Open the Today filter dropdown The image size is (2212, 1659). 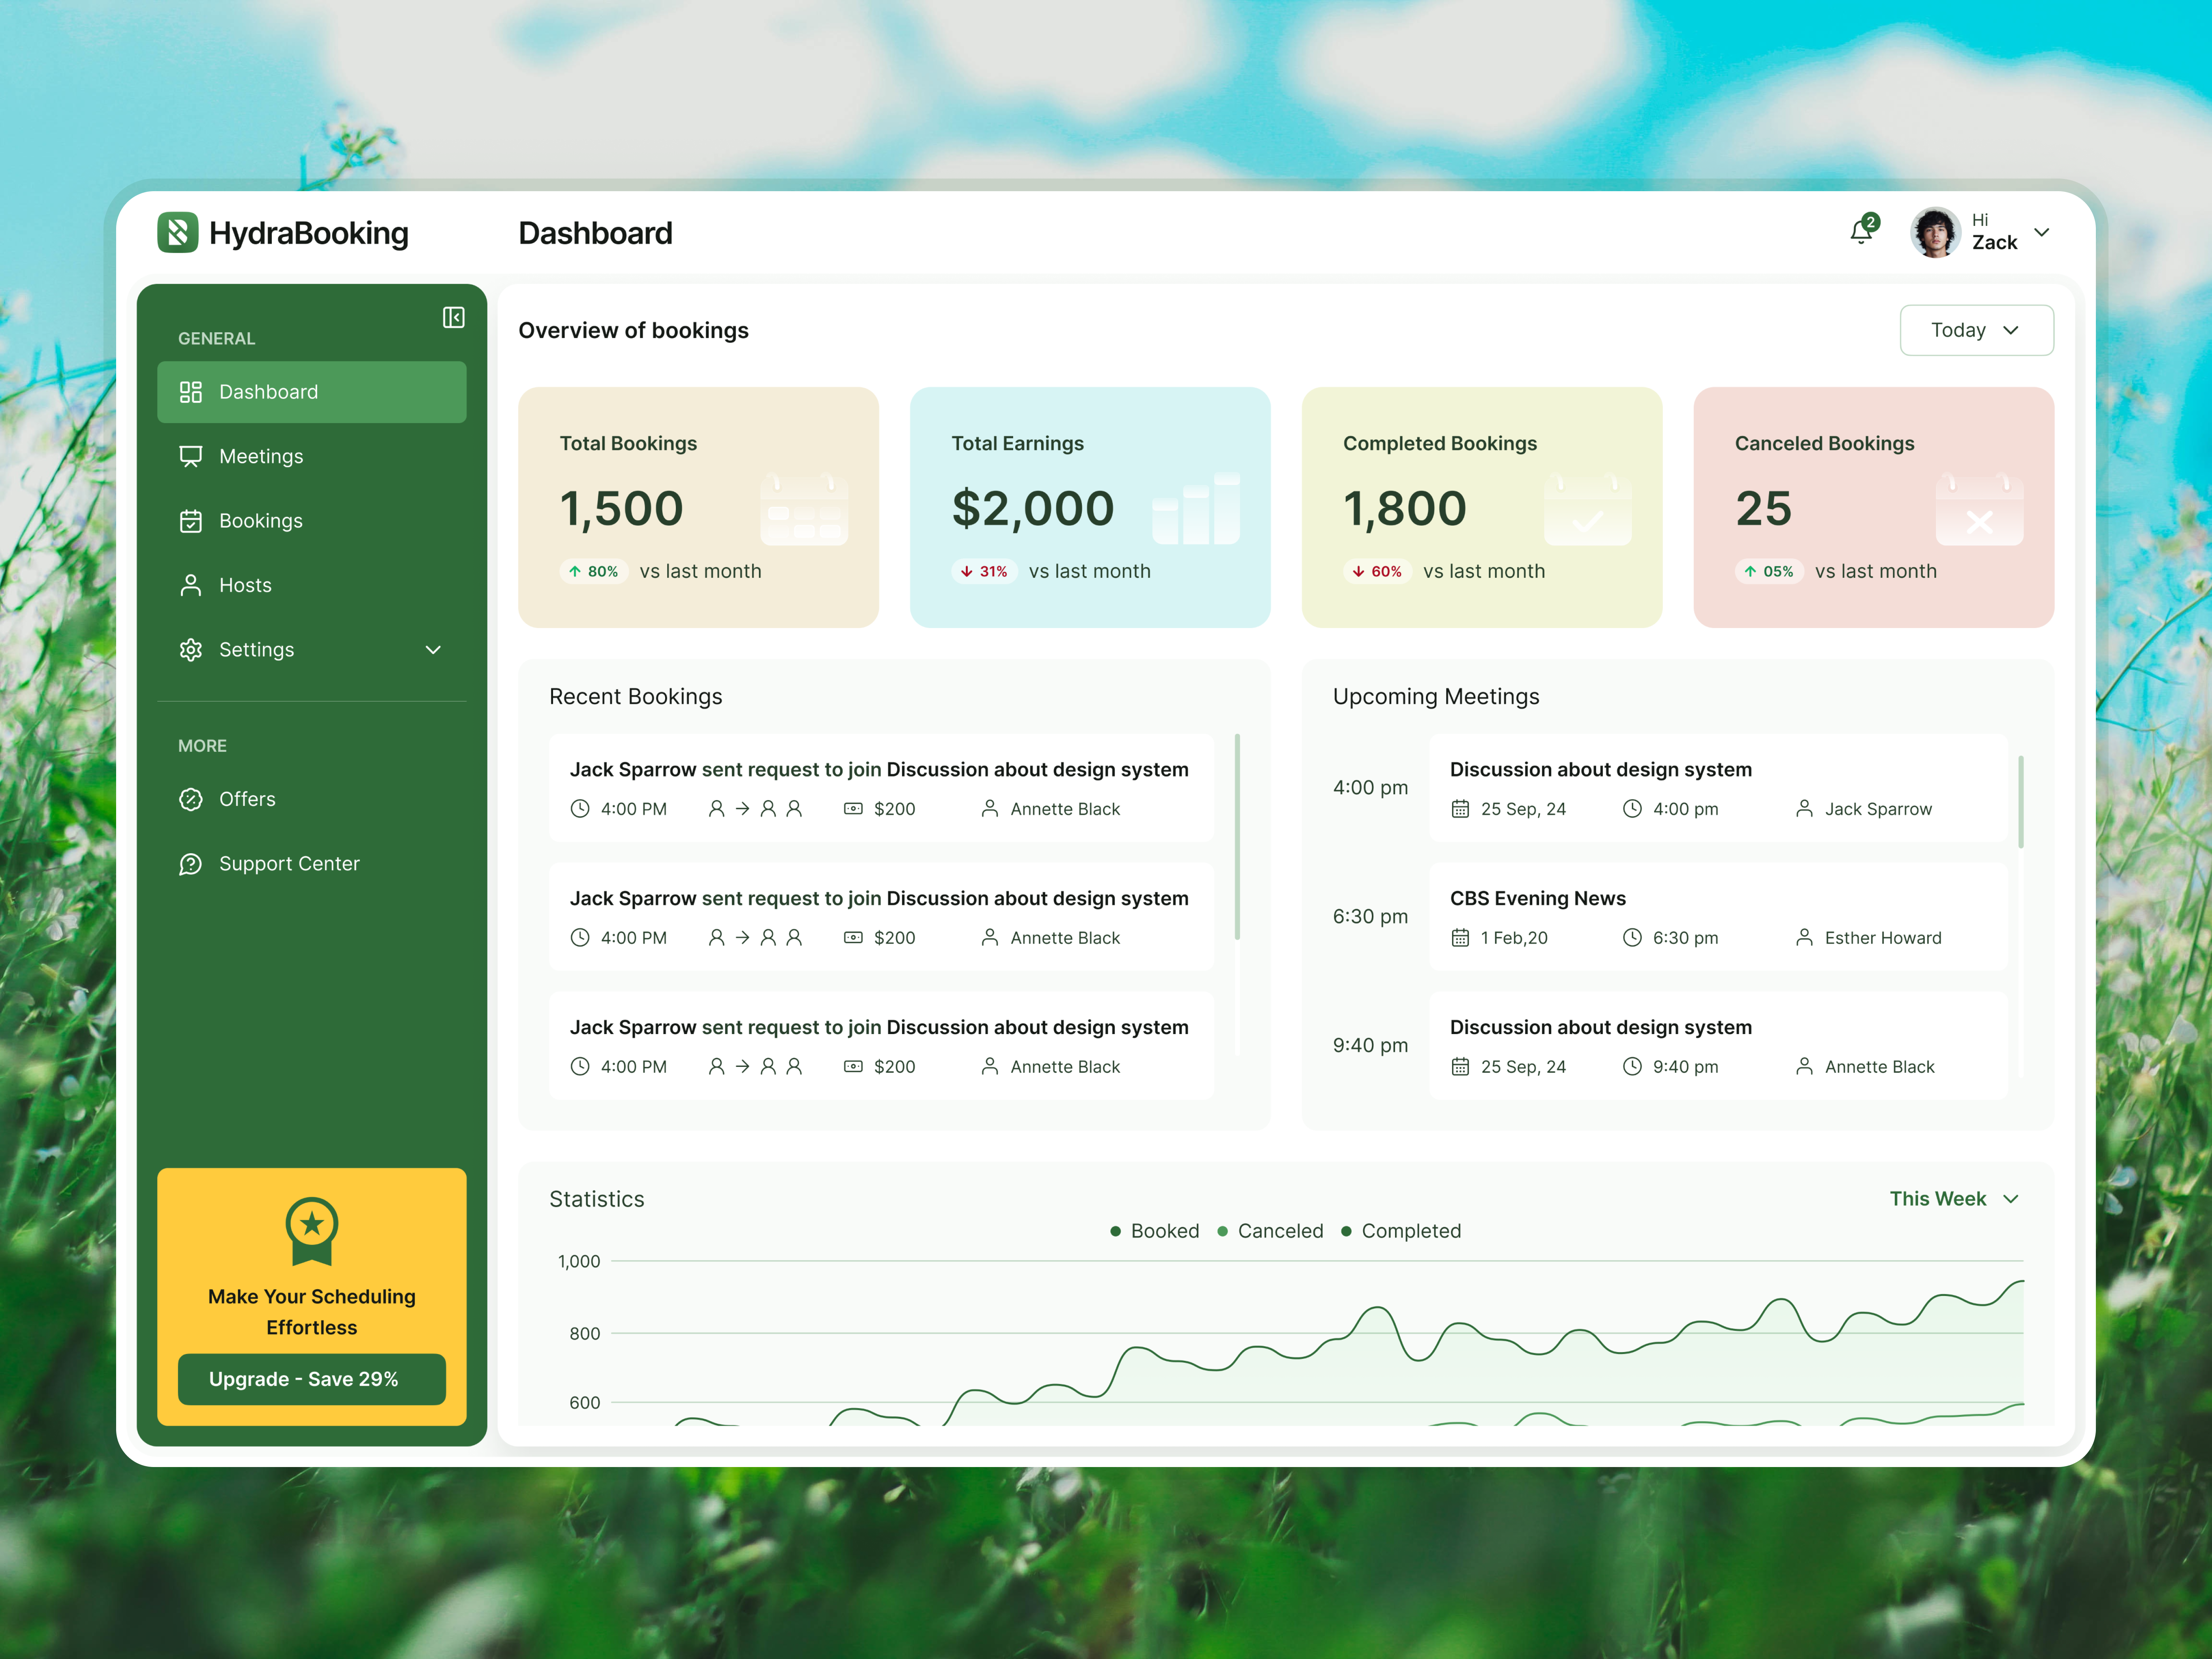[1976, 330]
